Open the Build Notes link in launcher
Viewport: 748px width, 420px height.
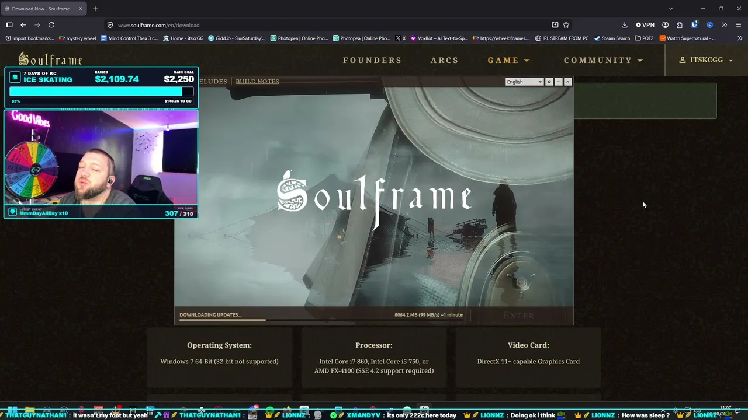[257, 81]
